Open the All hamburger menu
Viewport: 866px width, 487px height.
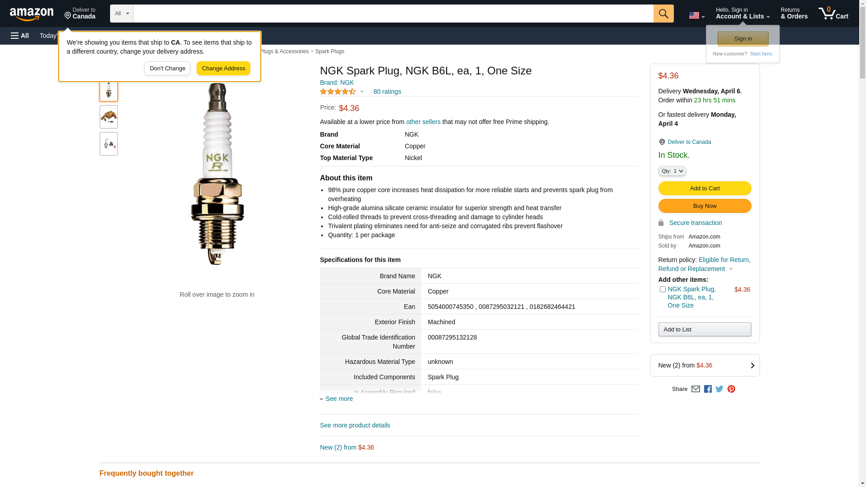pyautogui.click(x=20, y=36)
